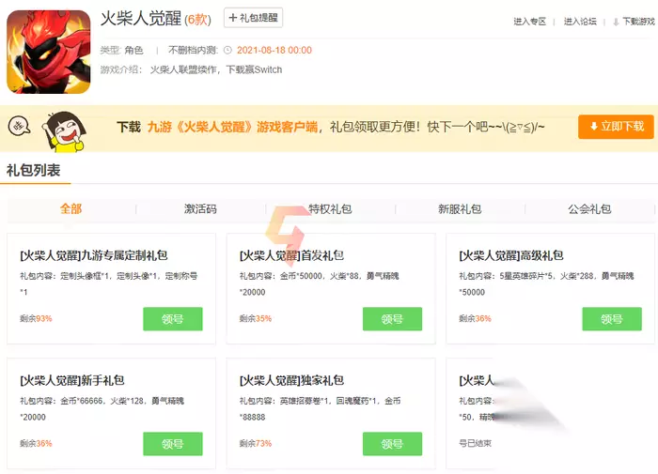Switch to the 特权礼包 tab
This screenshot has height=474, width=658.
(x=330, y=208)
